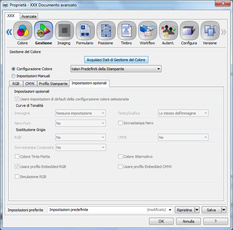
Task: Switch to the CMYK tab
Action: click(30, 84)
